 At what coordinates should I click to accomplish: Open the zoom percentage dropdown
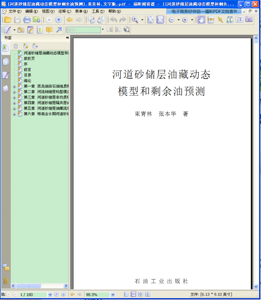coord(113,294)
